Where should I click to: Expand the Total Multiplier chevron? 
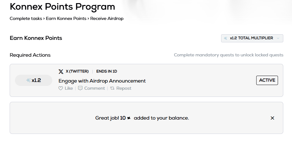[278, 38]
